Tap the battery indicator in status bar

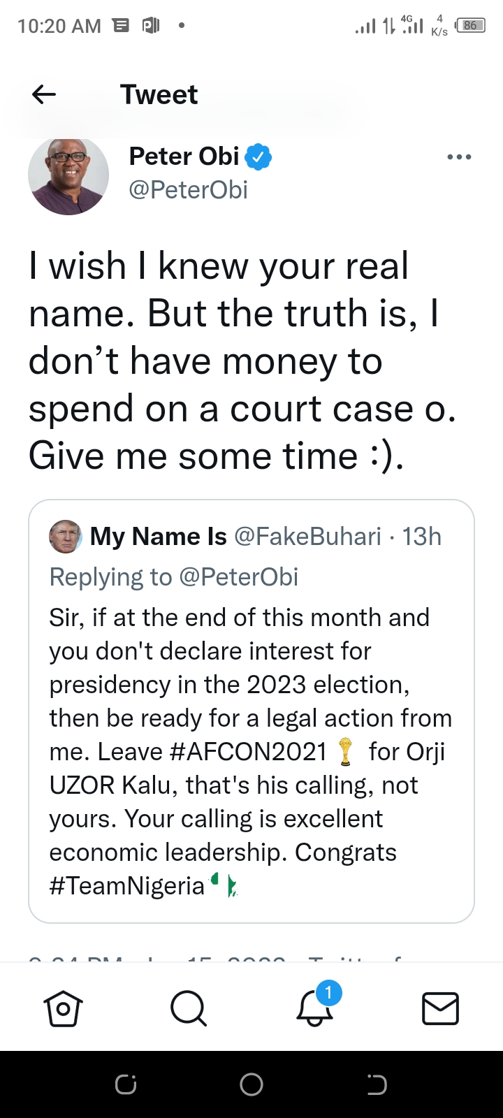(471, 26)
